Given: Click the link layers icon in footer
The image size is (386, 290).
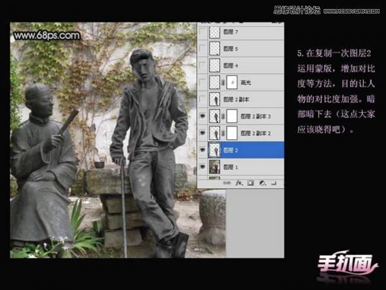Looking at the screenshot, I should point(226,183).
